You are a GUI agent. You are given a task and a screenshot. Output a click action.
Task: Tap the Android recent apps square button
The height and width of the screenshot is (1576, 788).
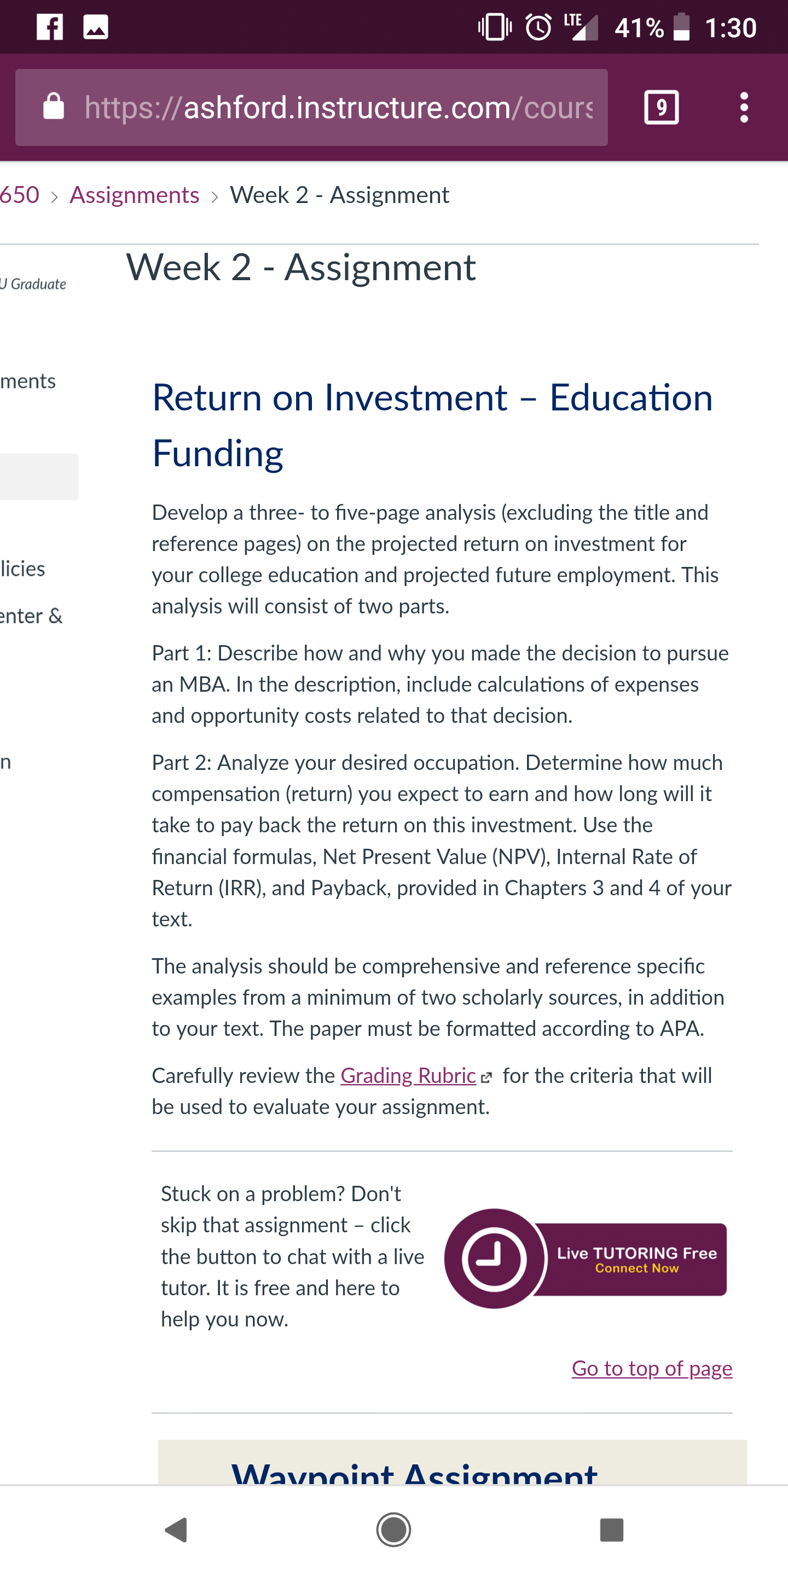pyautogui.click(x=611, y=1529)
